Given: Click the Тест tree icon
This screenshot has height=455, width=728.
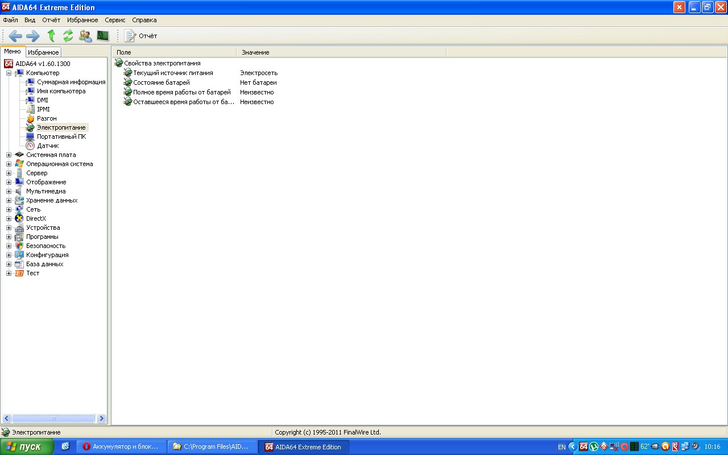Looking at the screenshot, I should click(19, 273).
